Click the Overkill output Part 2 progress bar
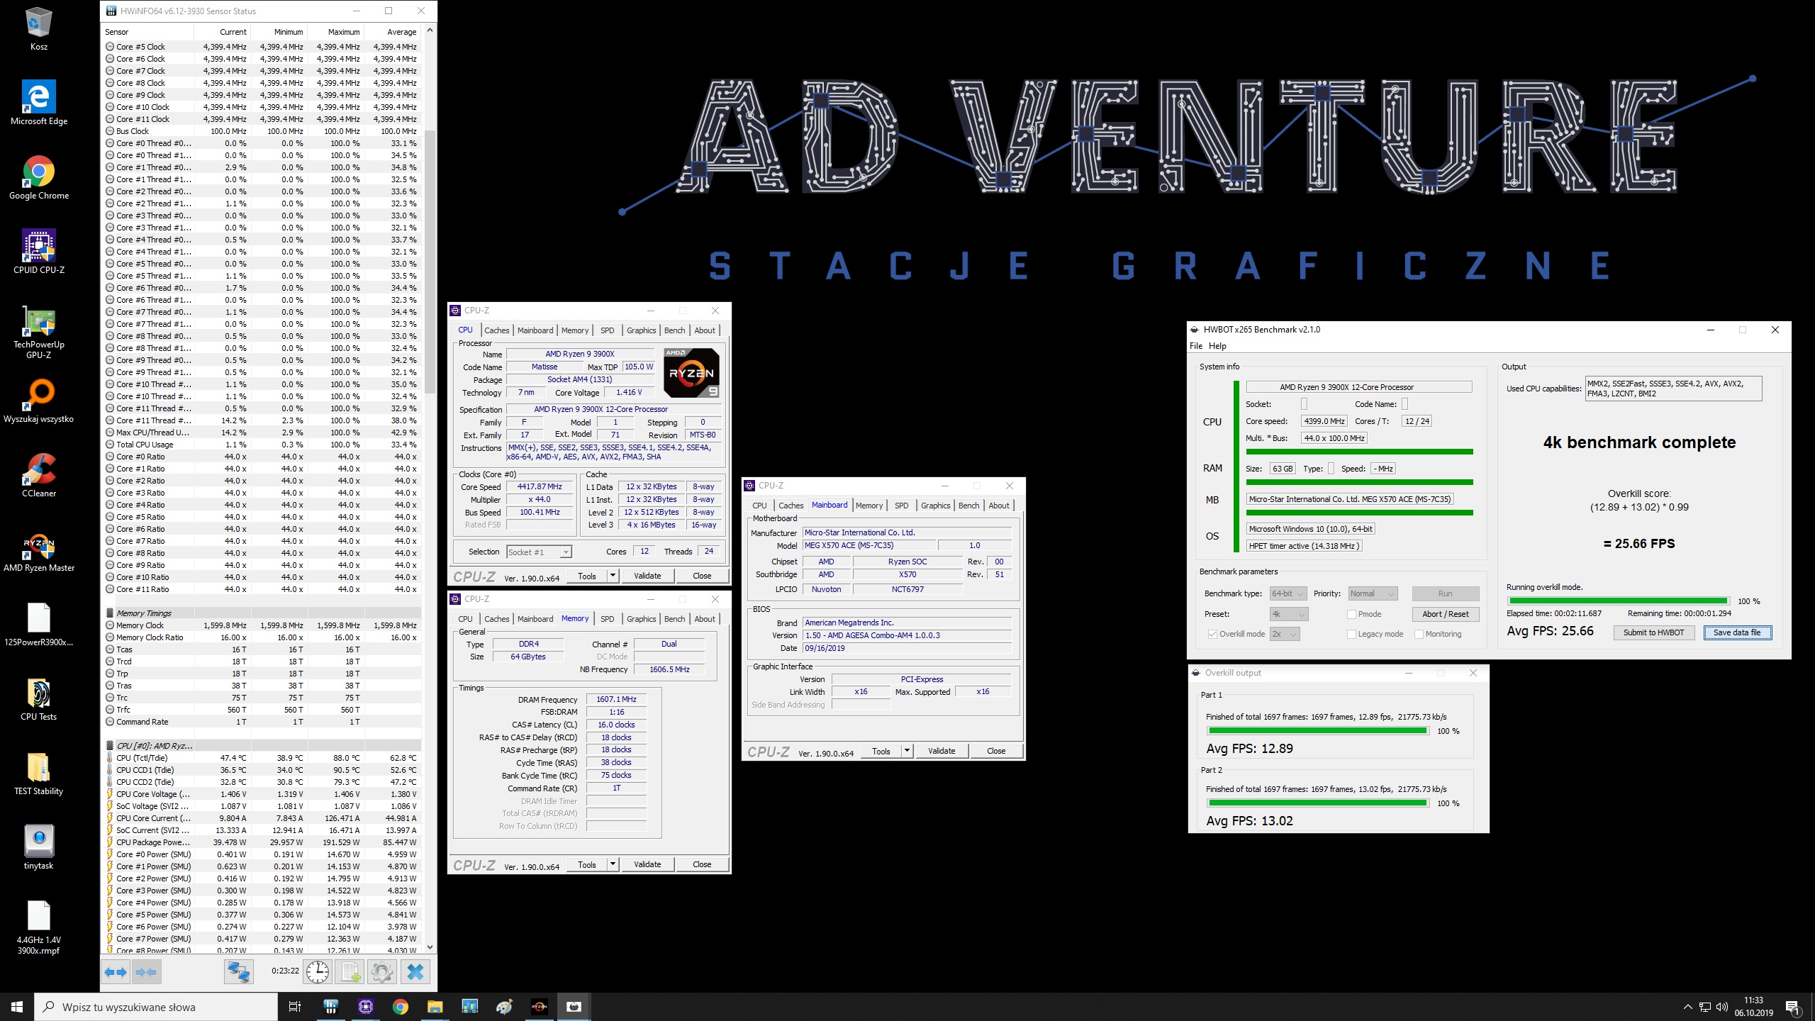This screenshot has height=1021, width=1815. 1317,803
